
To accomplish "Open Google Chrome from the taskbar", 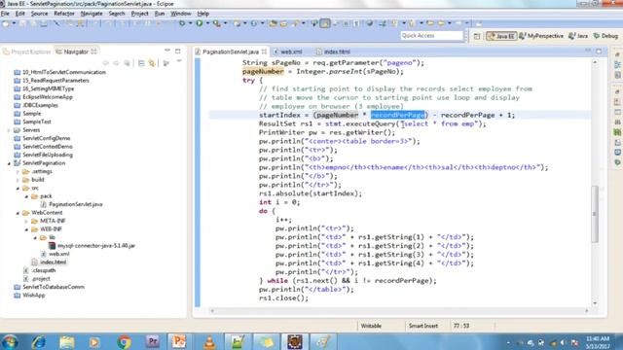I will pos(124,341).
